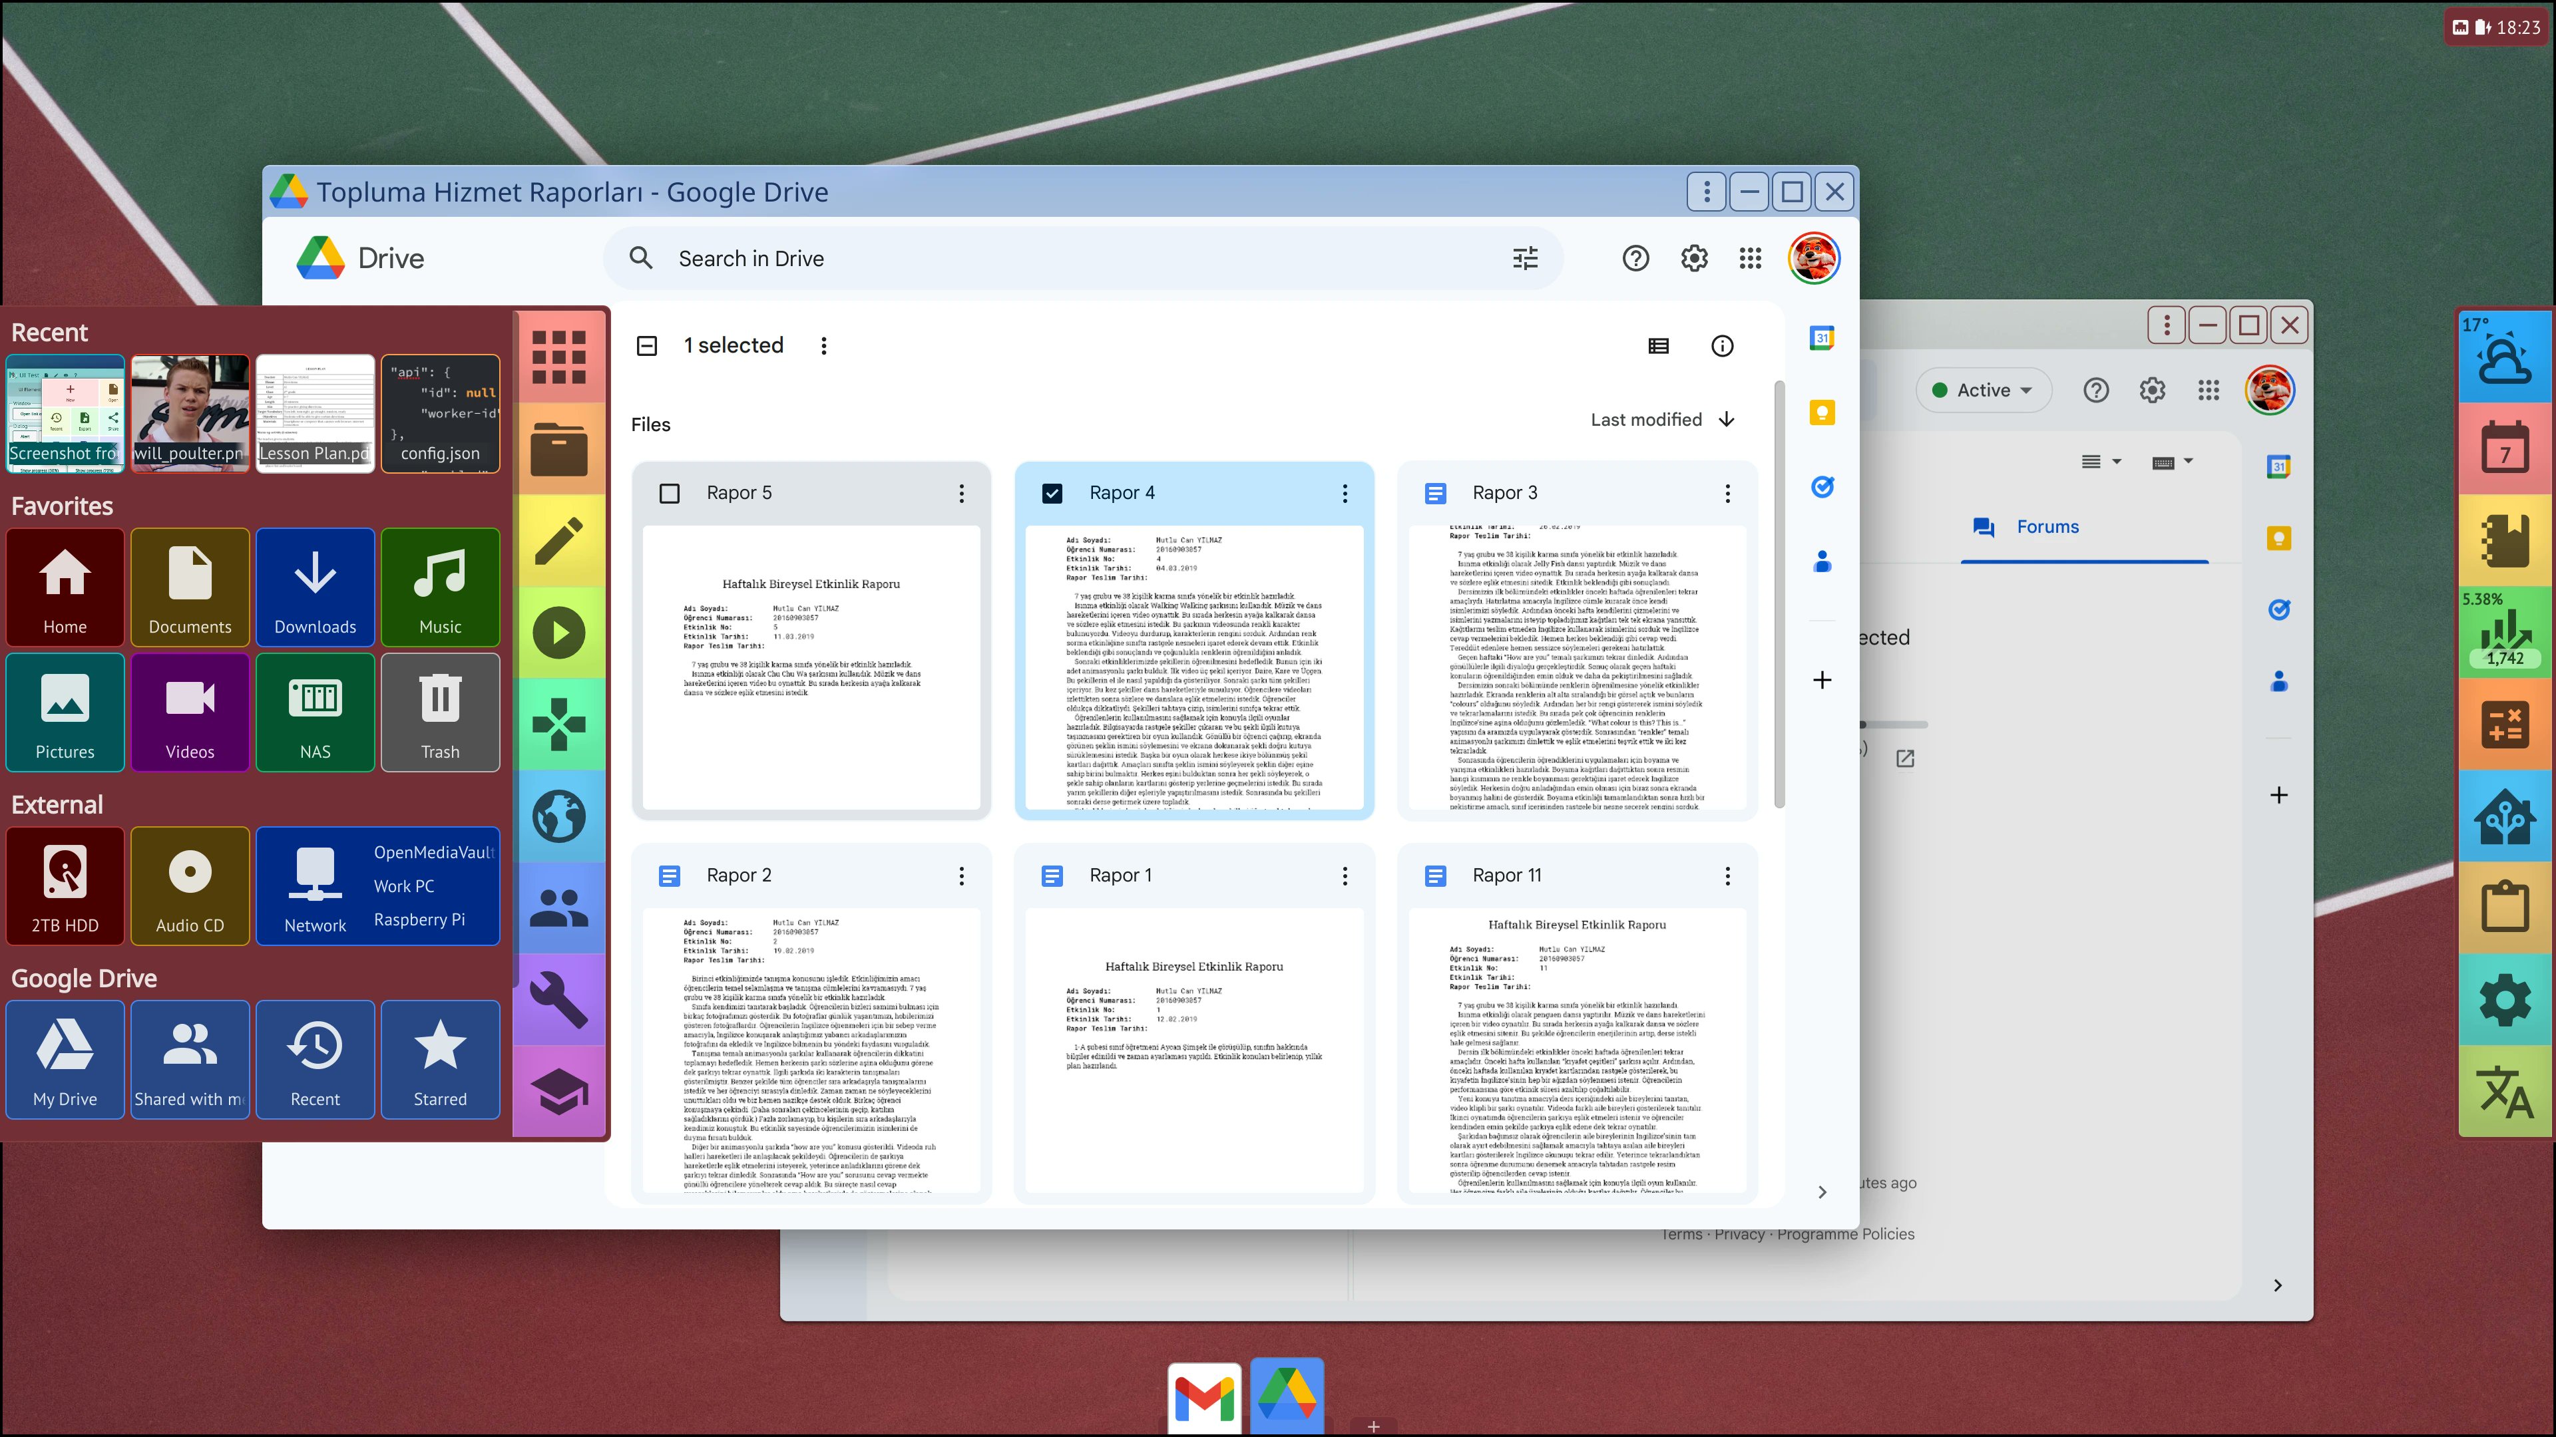2556x1437 pixels.
Task: Open My Drive from the launcher panel
Action: 65,1059
